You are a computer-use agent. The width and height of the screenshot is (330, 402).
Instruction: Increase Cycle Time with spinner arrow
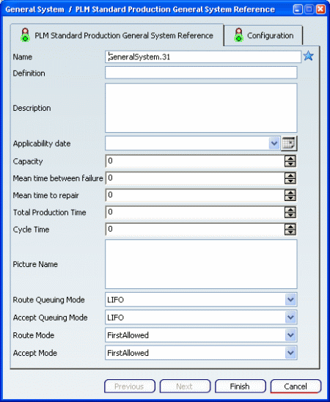click(x=290, y=227)
